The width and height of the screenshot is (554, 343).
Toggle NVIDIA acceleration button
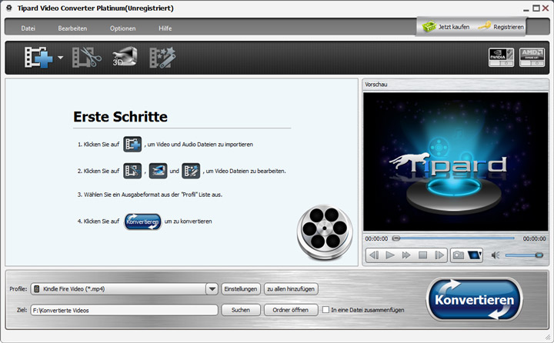pyautogui.click(x=501, y=57)
